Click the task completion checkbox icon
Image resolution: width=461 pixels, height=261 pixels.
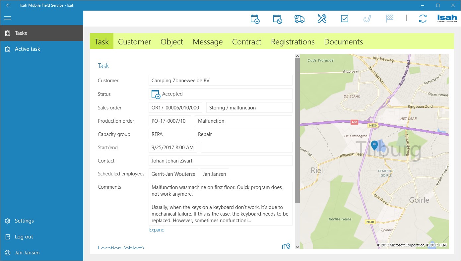(x=344, y=18)
